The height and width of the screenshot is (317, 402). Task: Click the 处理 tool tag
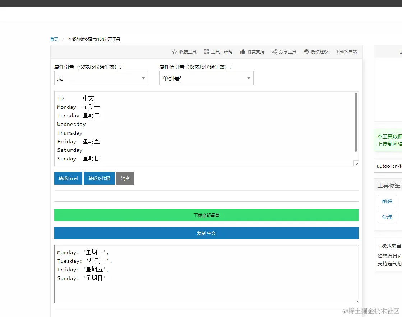[x=387, y=217]
